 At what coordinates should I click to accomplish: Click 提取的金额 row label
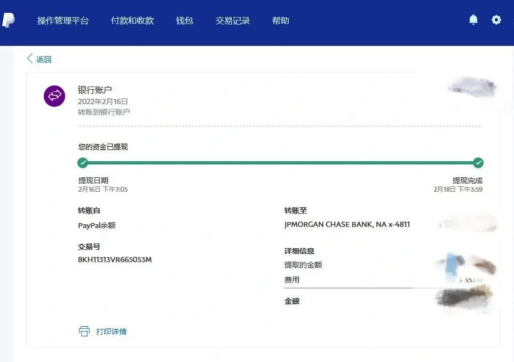click(x=303, y=265)
